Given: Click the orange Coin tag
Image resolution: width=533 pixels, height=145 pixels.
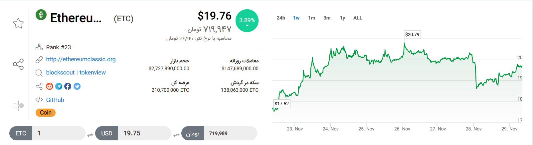Looking at the screenshot, I should click(x=46, y=113).
